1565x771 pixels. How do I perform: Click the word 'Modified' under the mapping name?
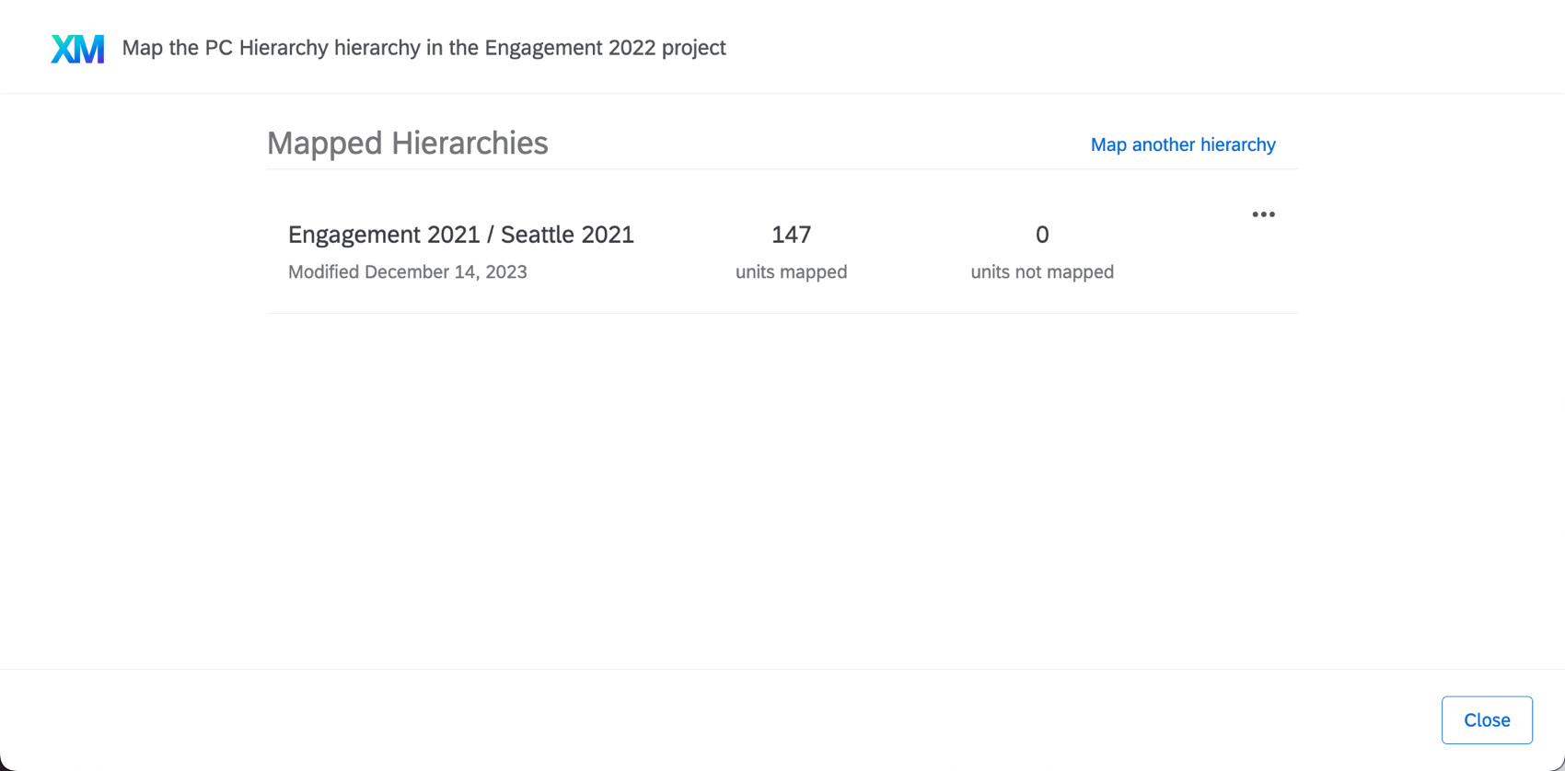click(323, 271)
